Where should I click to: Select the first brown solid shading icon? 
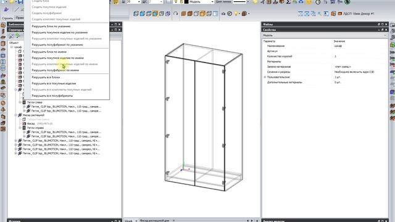(183, 14)
